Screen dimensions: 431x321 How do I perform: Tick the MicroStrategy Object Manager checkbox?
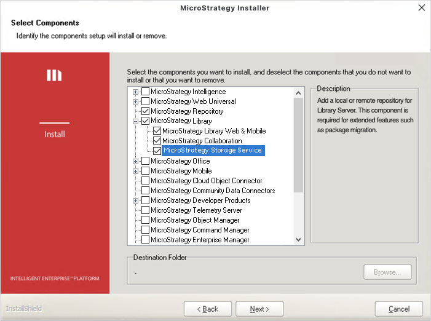145,220
